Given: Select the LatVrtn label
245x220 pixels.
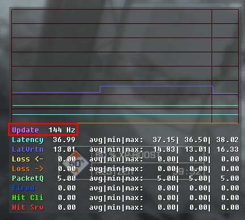Looking at the screenshot, I should point(28,150).
